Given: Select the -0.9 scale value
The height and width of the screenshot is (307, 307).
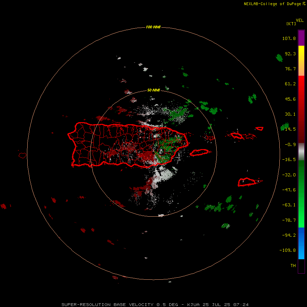Looking at the screenshot, I should tap(290, 145).
